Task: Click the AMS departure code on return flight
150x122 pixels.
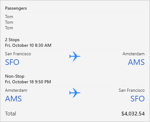Action: click(13, 99)
